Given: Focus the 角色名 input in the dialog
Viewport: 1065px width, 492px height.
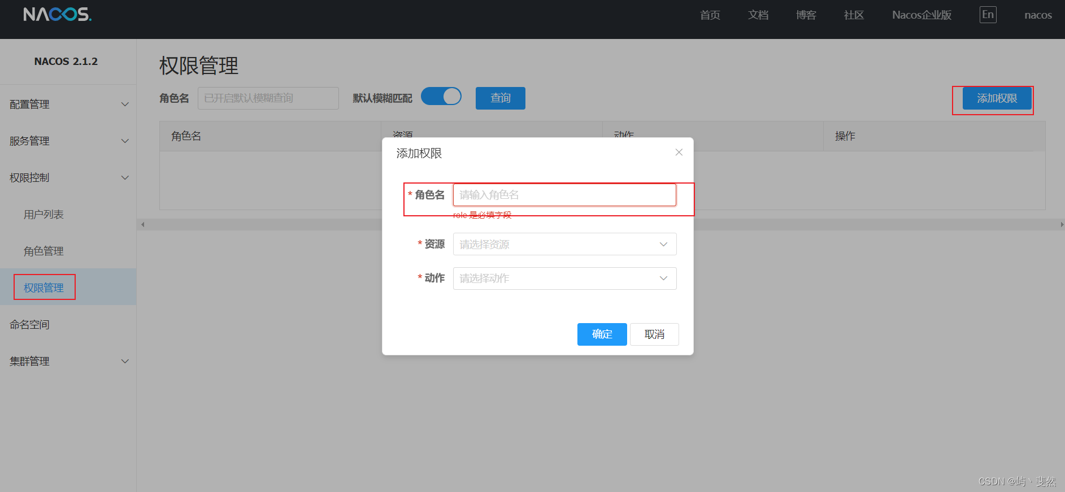Looking at the screenshot, I should [x=564, y=195].
